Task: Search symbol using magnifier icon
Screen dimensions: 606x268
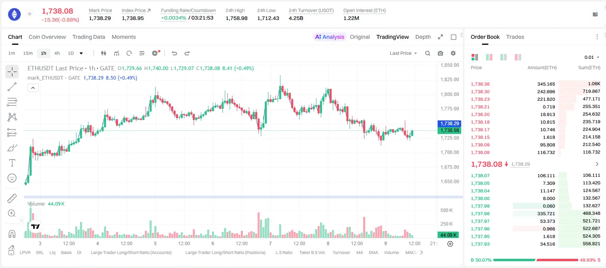Action: [x=428, y=53]
